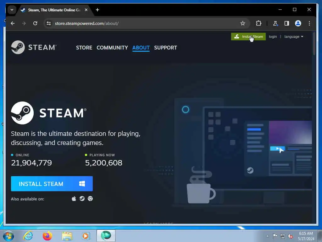The height and width of the screenshot is (242, 322).
Task: Open the Extensions puzzle icon
Action: (258, 23)
